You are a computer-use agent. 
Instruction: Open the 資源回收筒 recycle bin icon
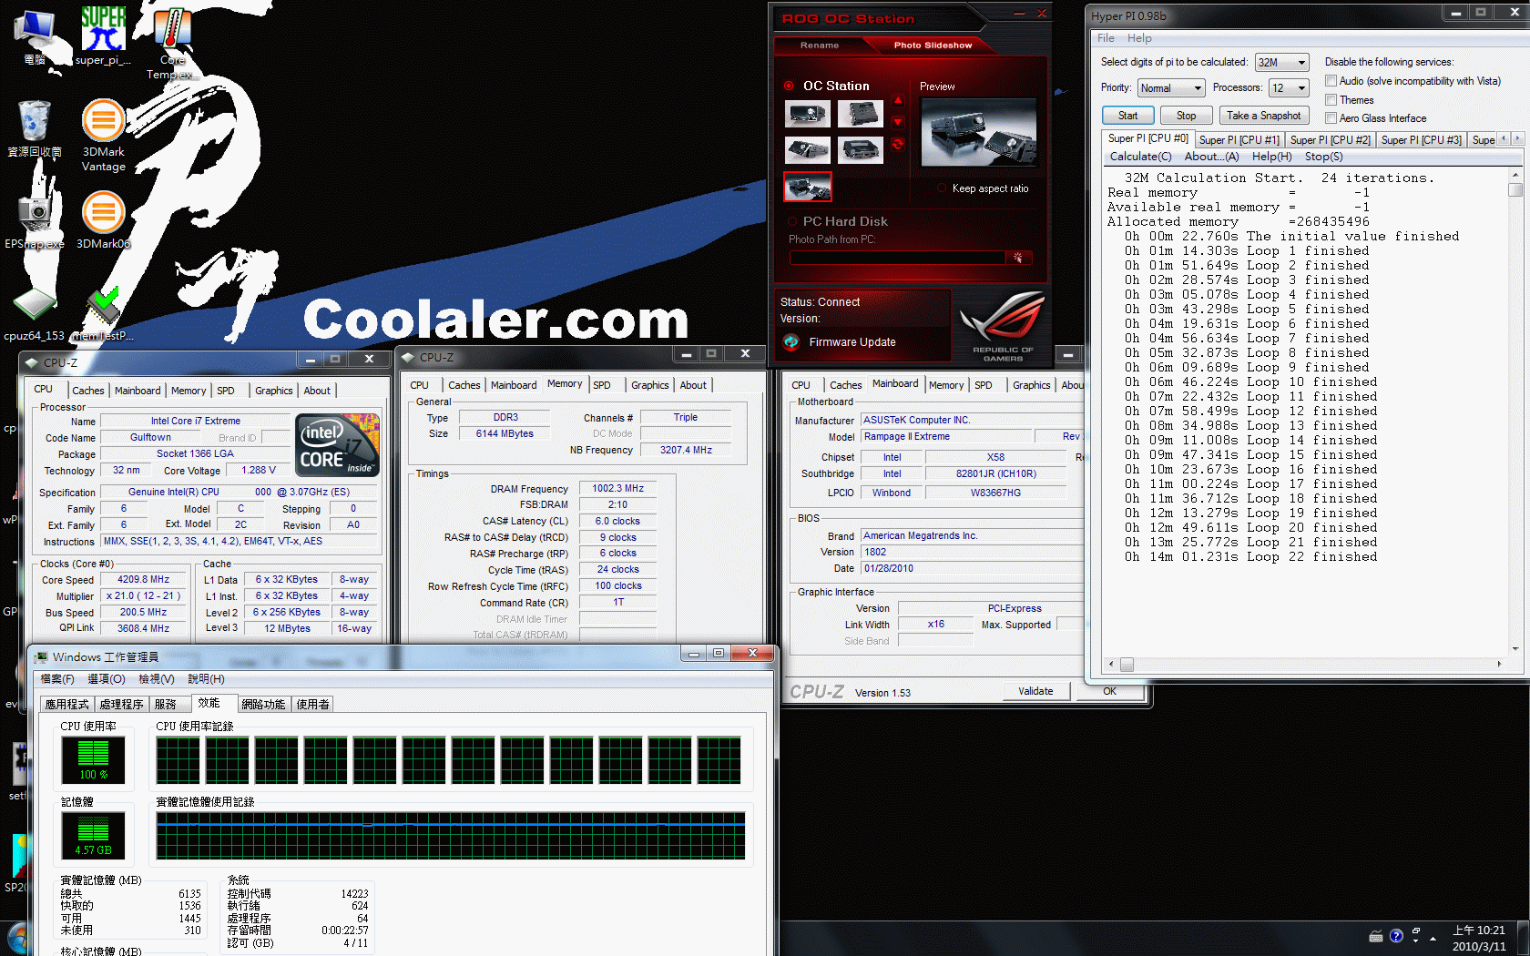[35, 129]
